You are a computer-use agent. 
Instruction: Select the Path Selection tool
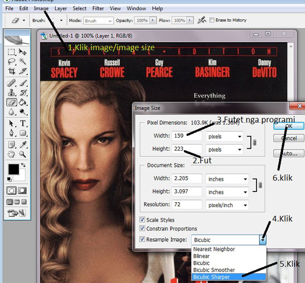click(x=11, y=123)
